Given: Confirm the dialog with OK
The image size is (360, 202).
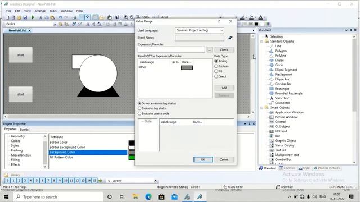Looking at the screenshot, I should (x=203, y=159).
